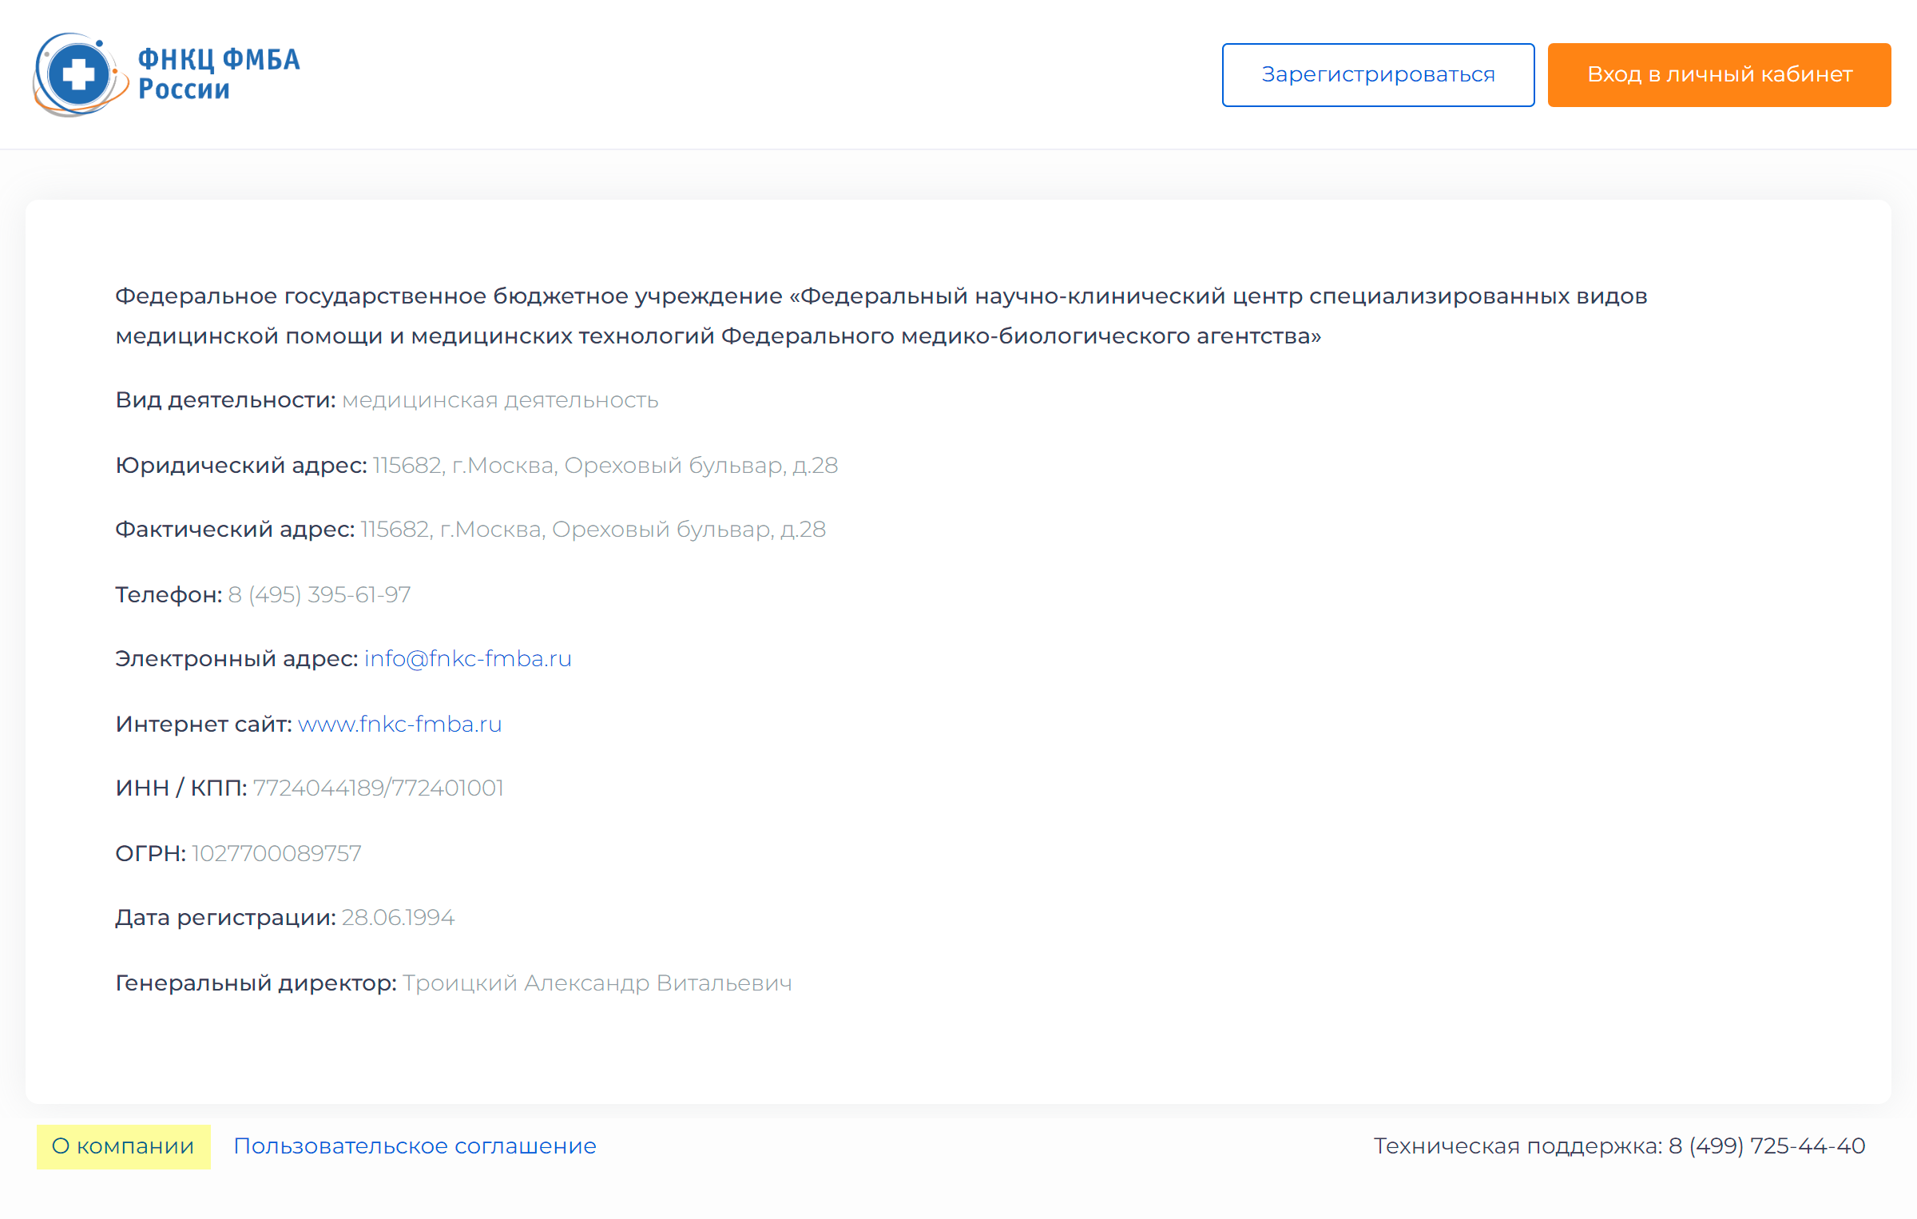This screenshot has width=1917, height=1219.
Task: Click the ОГРН value 1027700089757
Action: coord(277,854)
